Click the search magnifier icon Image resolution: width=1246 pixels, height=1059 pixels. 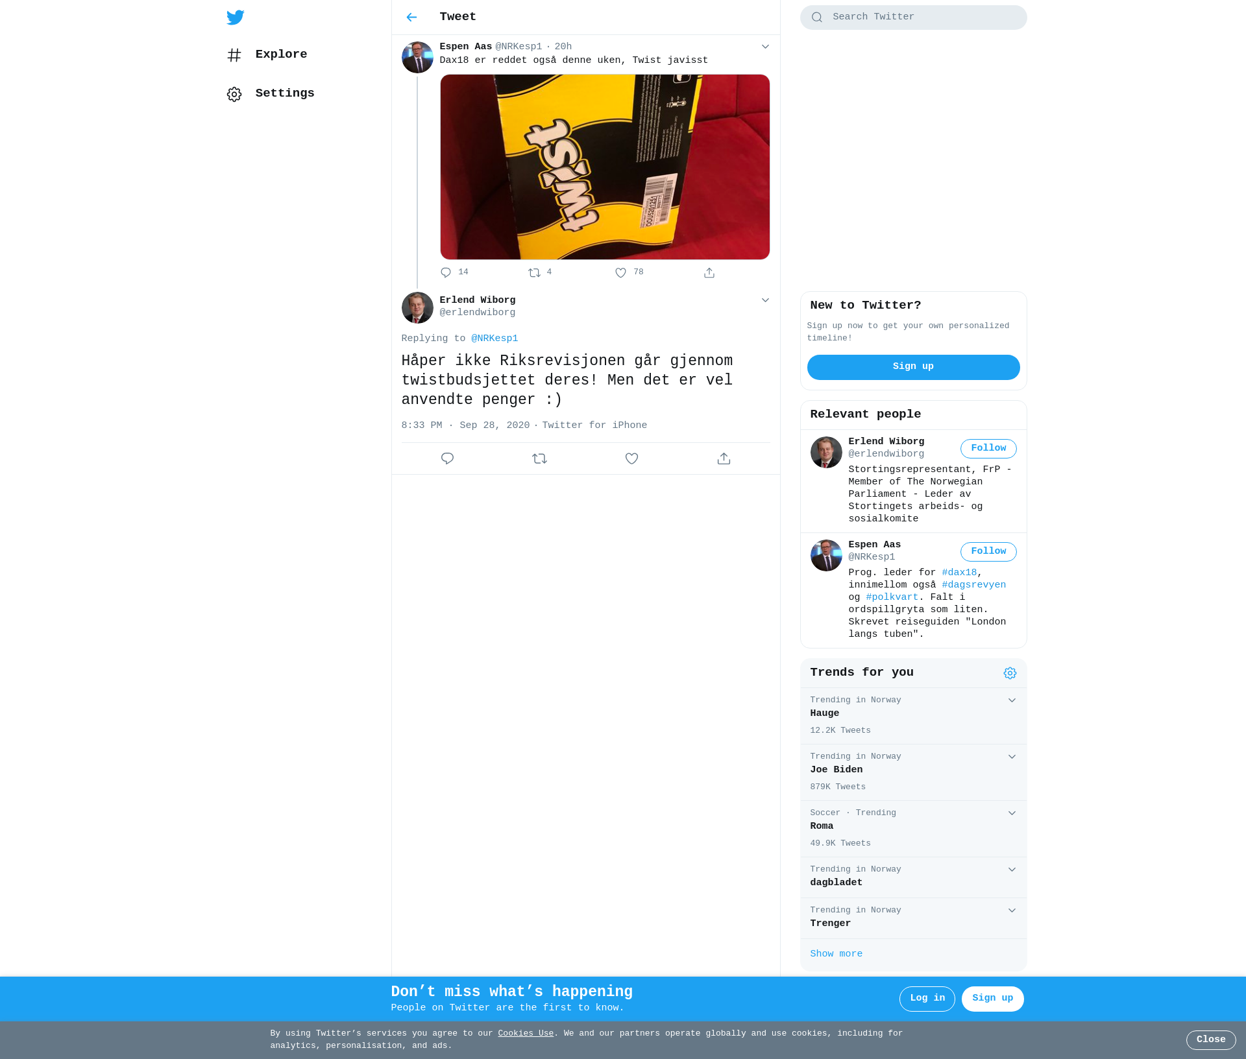coord(817,18)
